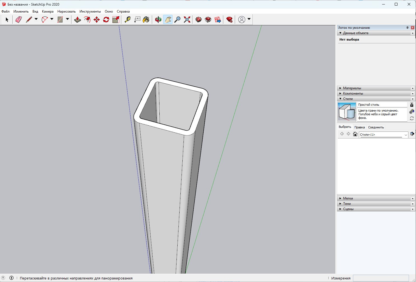Collapse the Данные объекта panel
The width and height of the screenshot is (416, 282).
coord(340,33)
